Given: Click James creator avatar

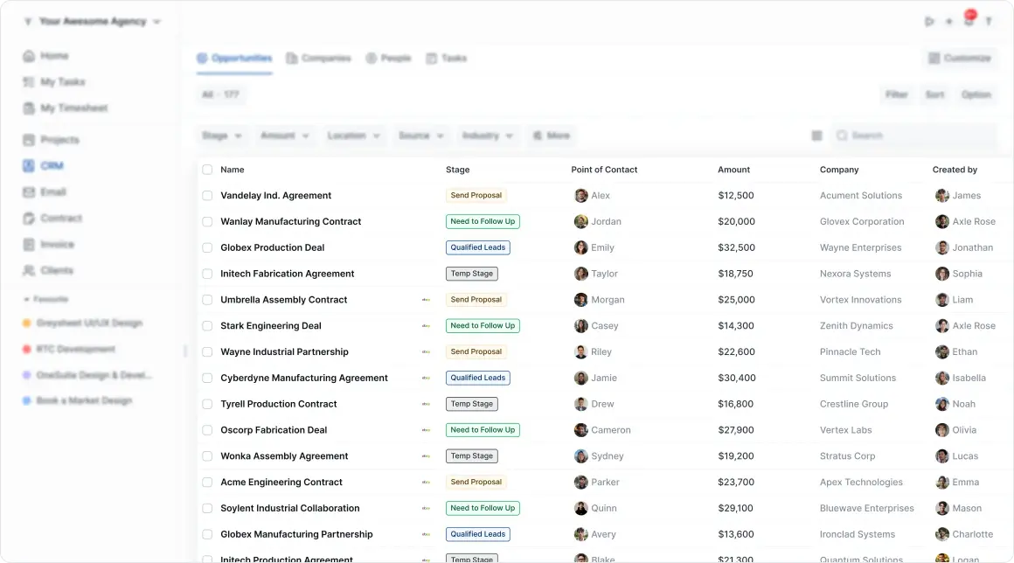Looking at the screenshot, I should coord(941,195).
